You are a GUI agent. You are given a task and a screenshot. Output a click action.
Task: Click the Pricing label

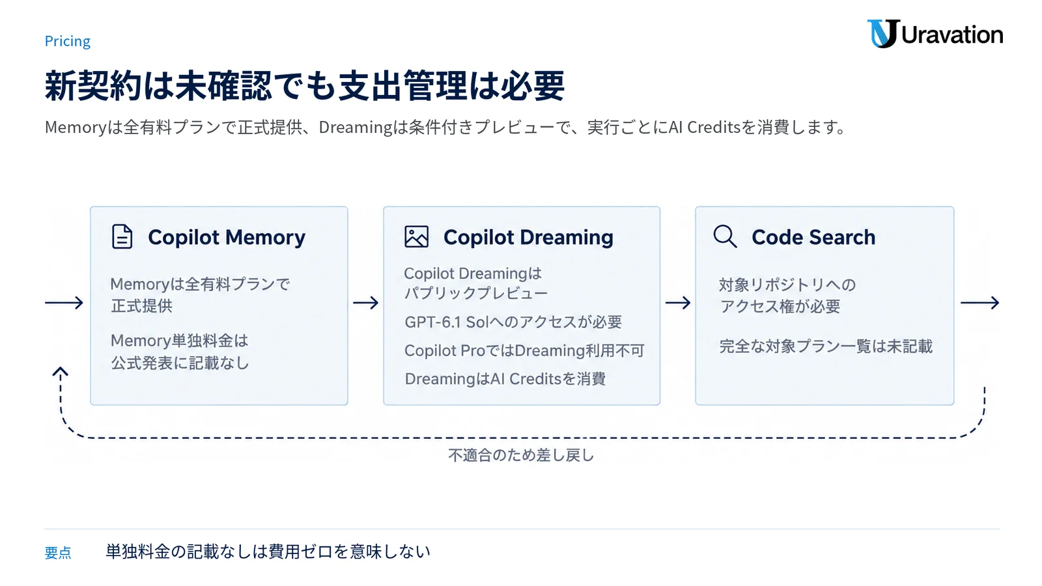pyautogui.click(x=68, y=41)
